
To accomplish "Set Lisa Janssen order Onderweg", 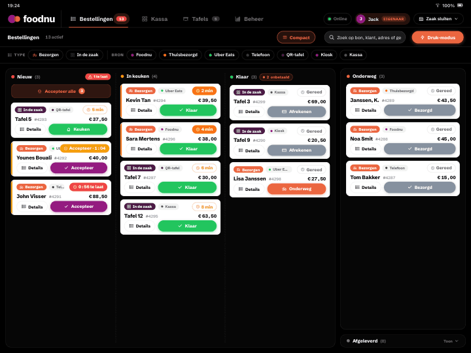I will coord(296,189).
